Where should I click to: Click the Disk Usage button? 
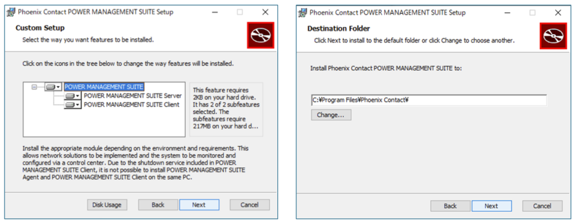[x=107, y=205]
